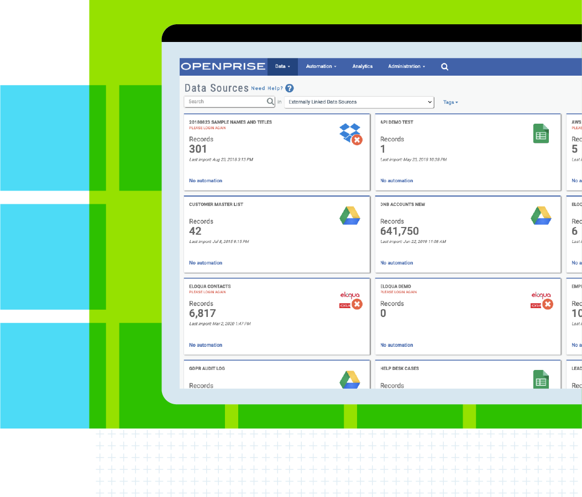Click record count 641,750
The width and height of the screenshot is (582, 497).
coord(400,231)
